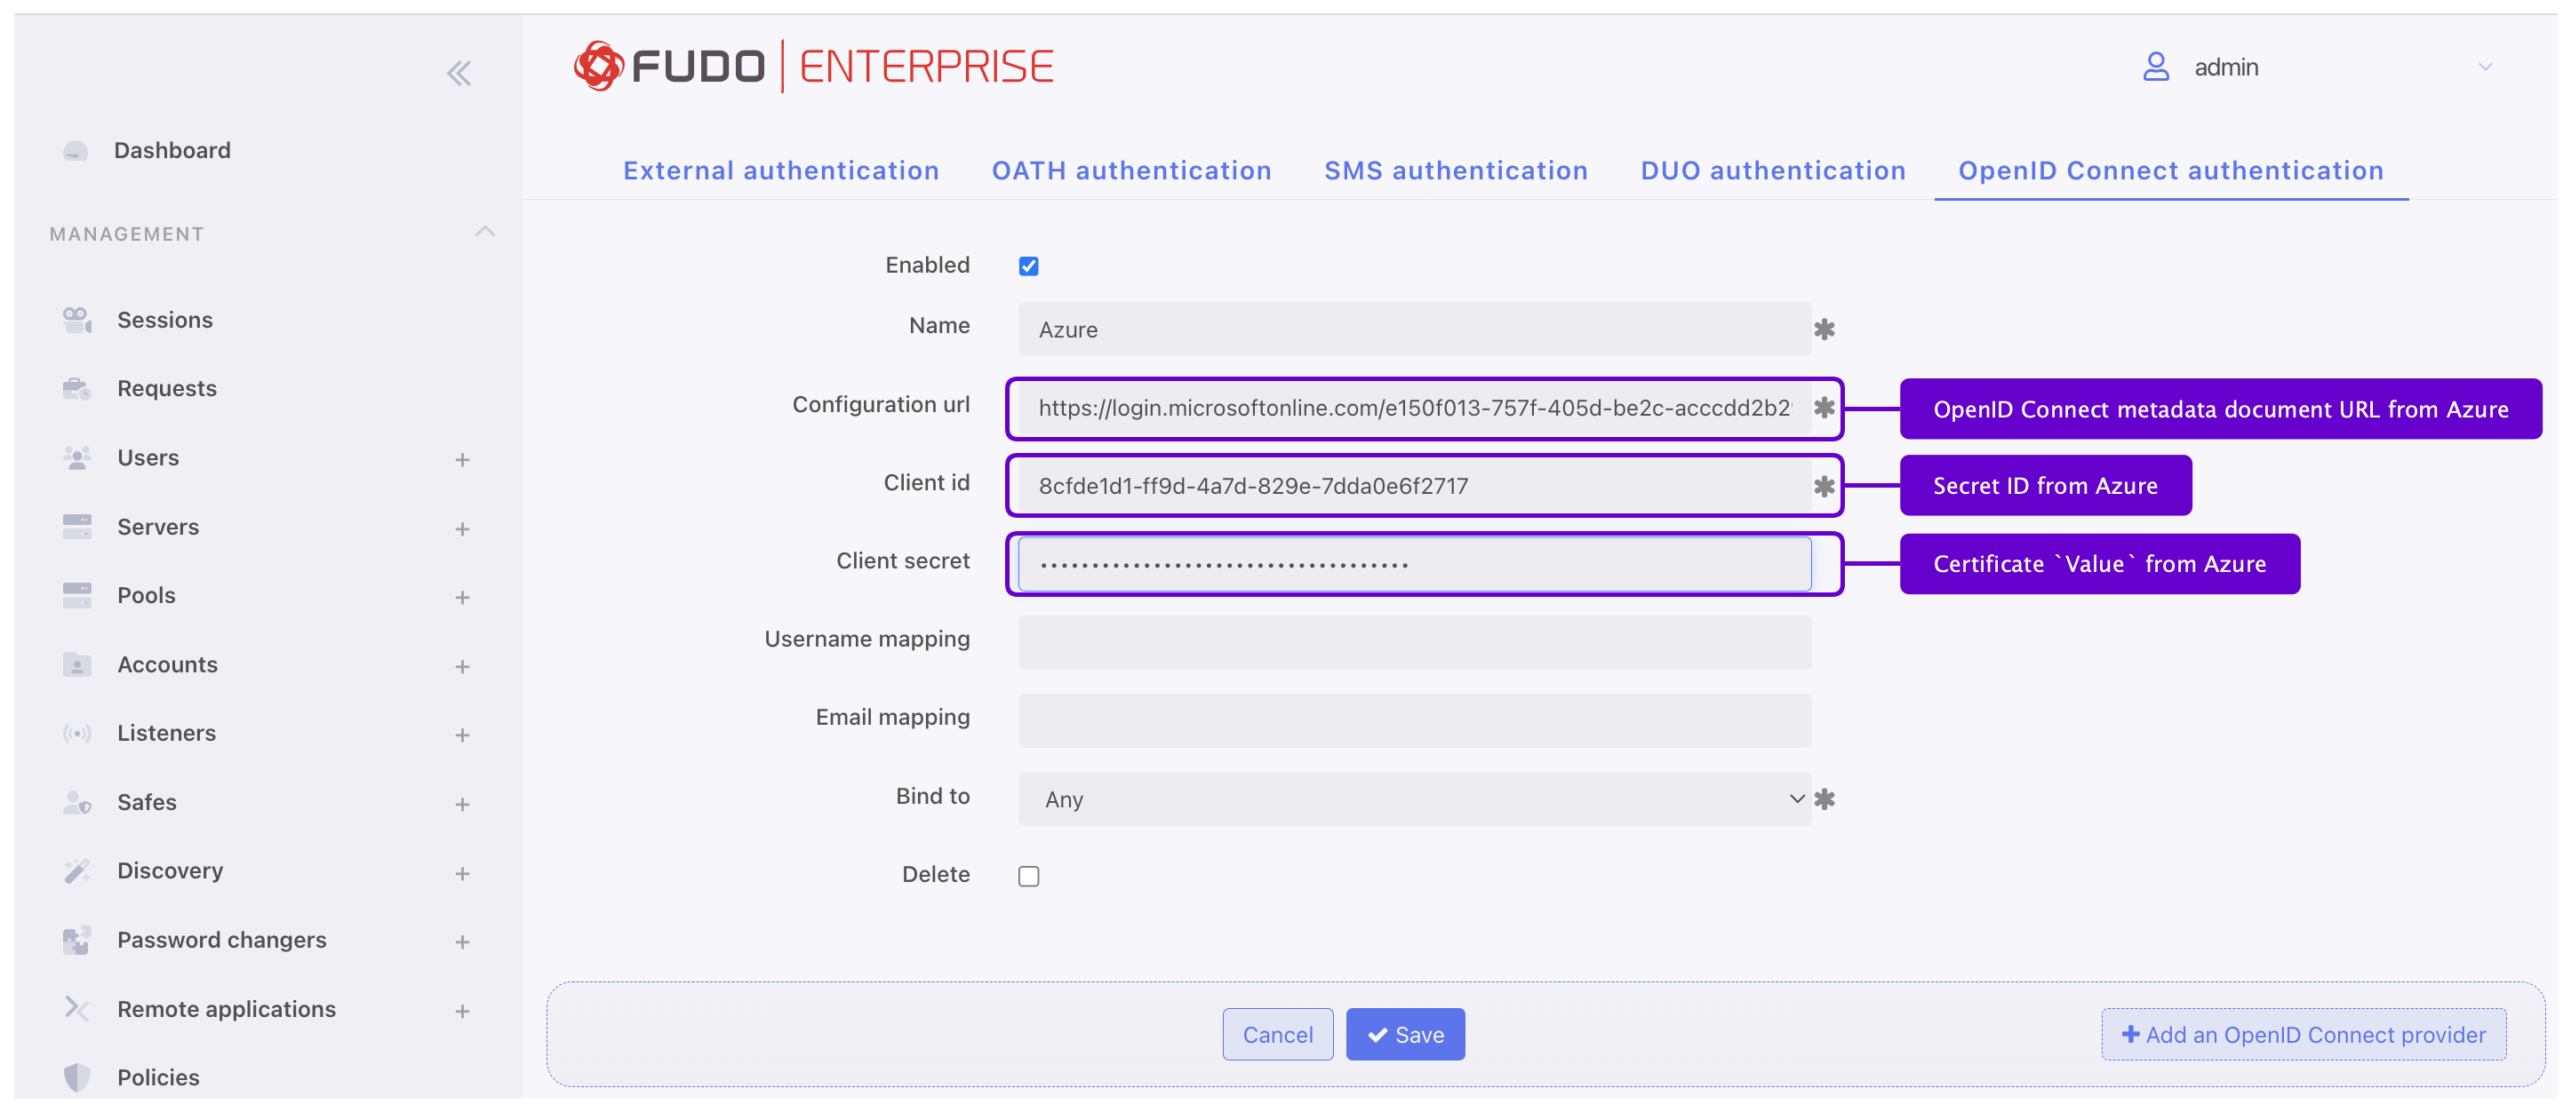Expand the Users submenu plus

462,460
